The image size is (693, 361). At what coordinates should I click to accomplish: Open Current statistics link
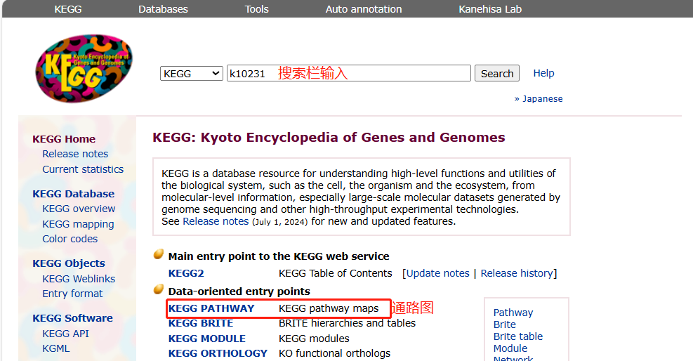coord(83,169)
